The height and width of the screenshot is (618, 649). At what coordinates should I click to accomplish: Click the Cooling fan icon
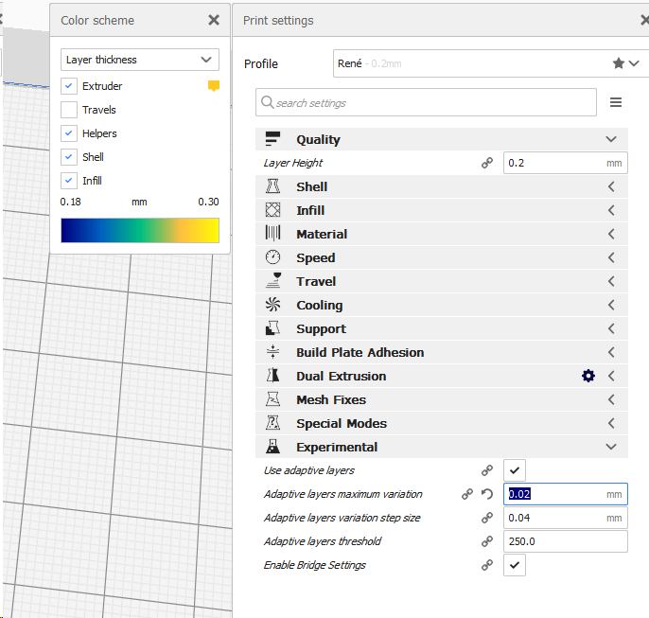point(272,305)
